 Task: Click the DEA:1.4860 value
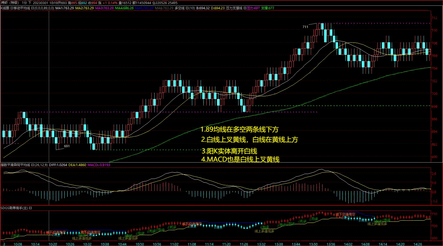77,165
